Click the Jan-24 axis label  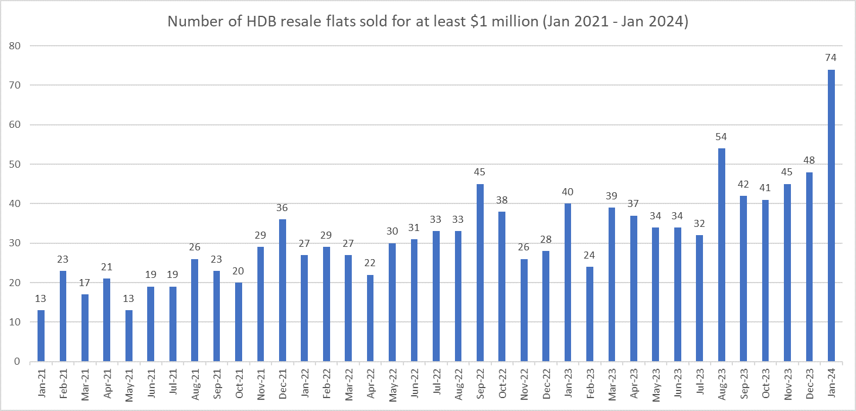[831, 383]
